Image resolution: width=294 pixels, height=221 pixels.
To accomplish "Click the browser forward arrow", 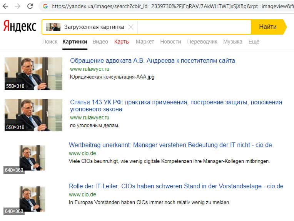I will coord(18,6).
